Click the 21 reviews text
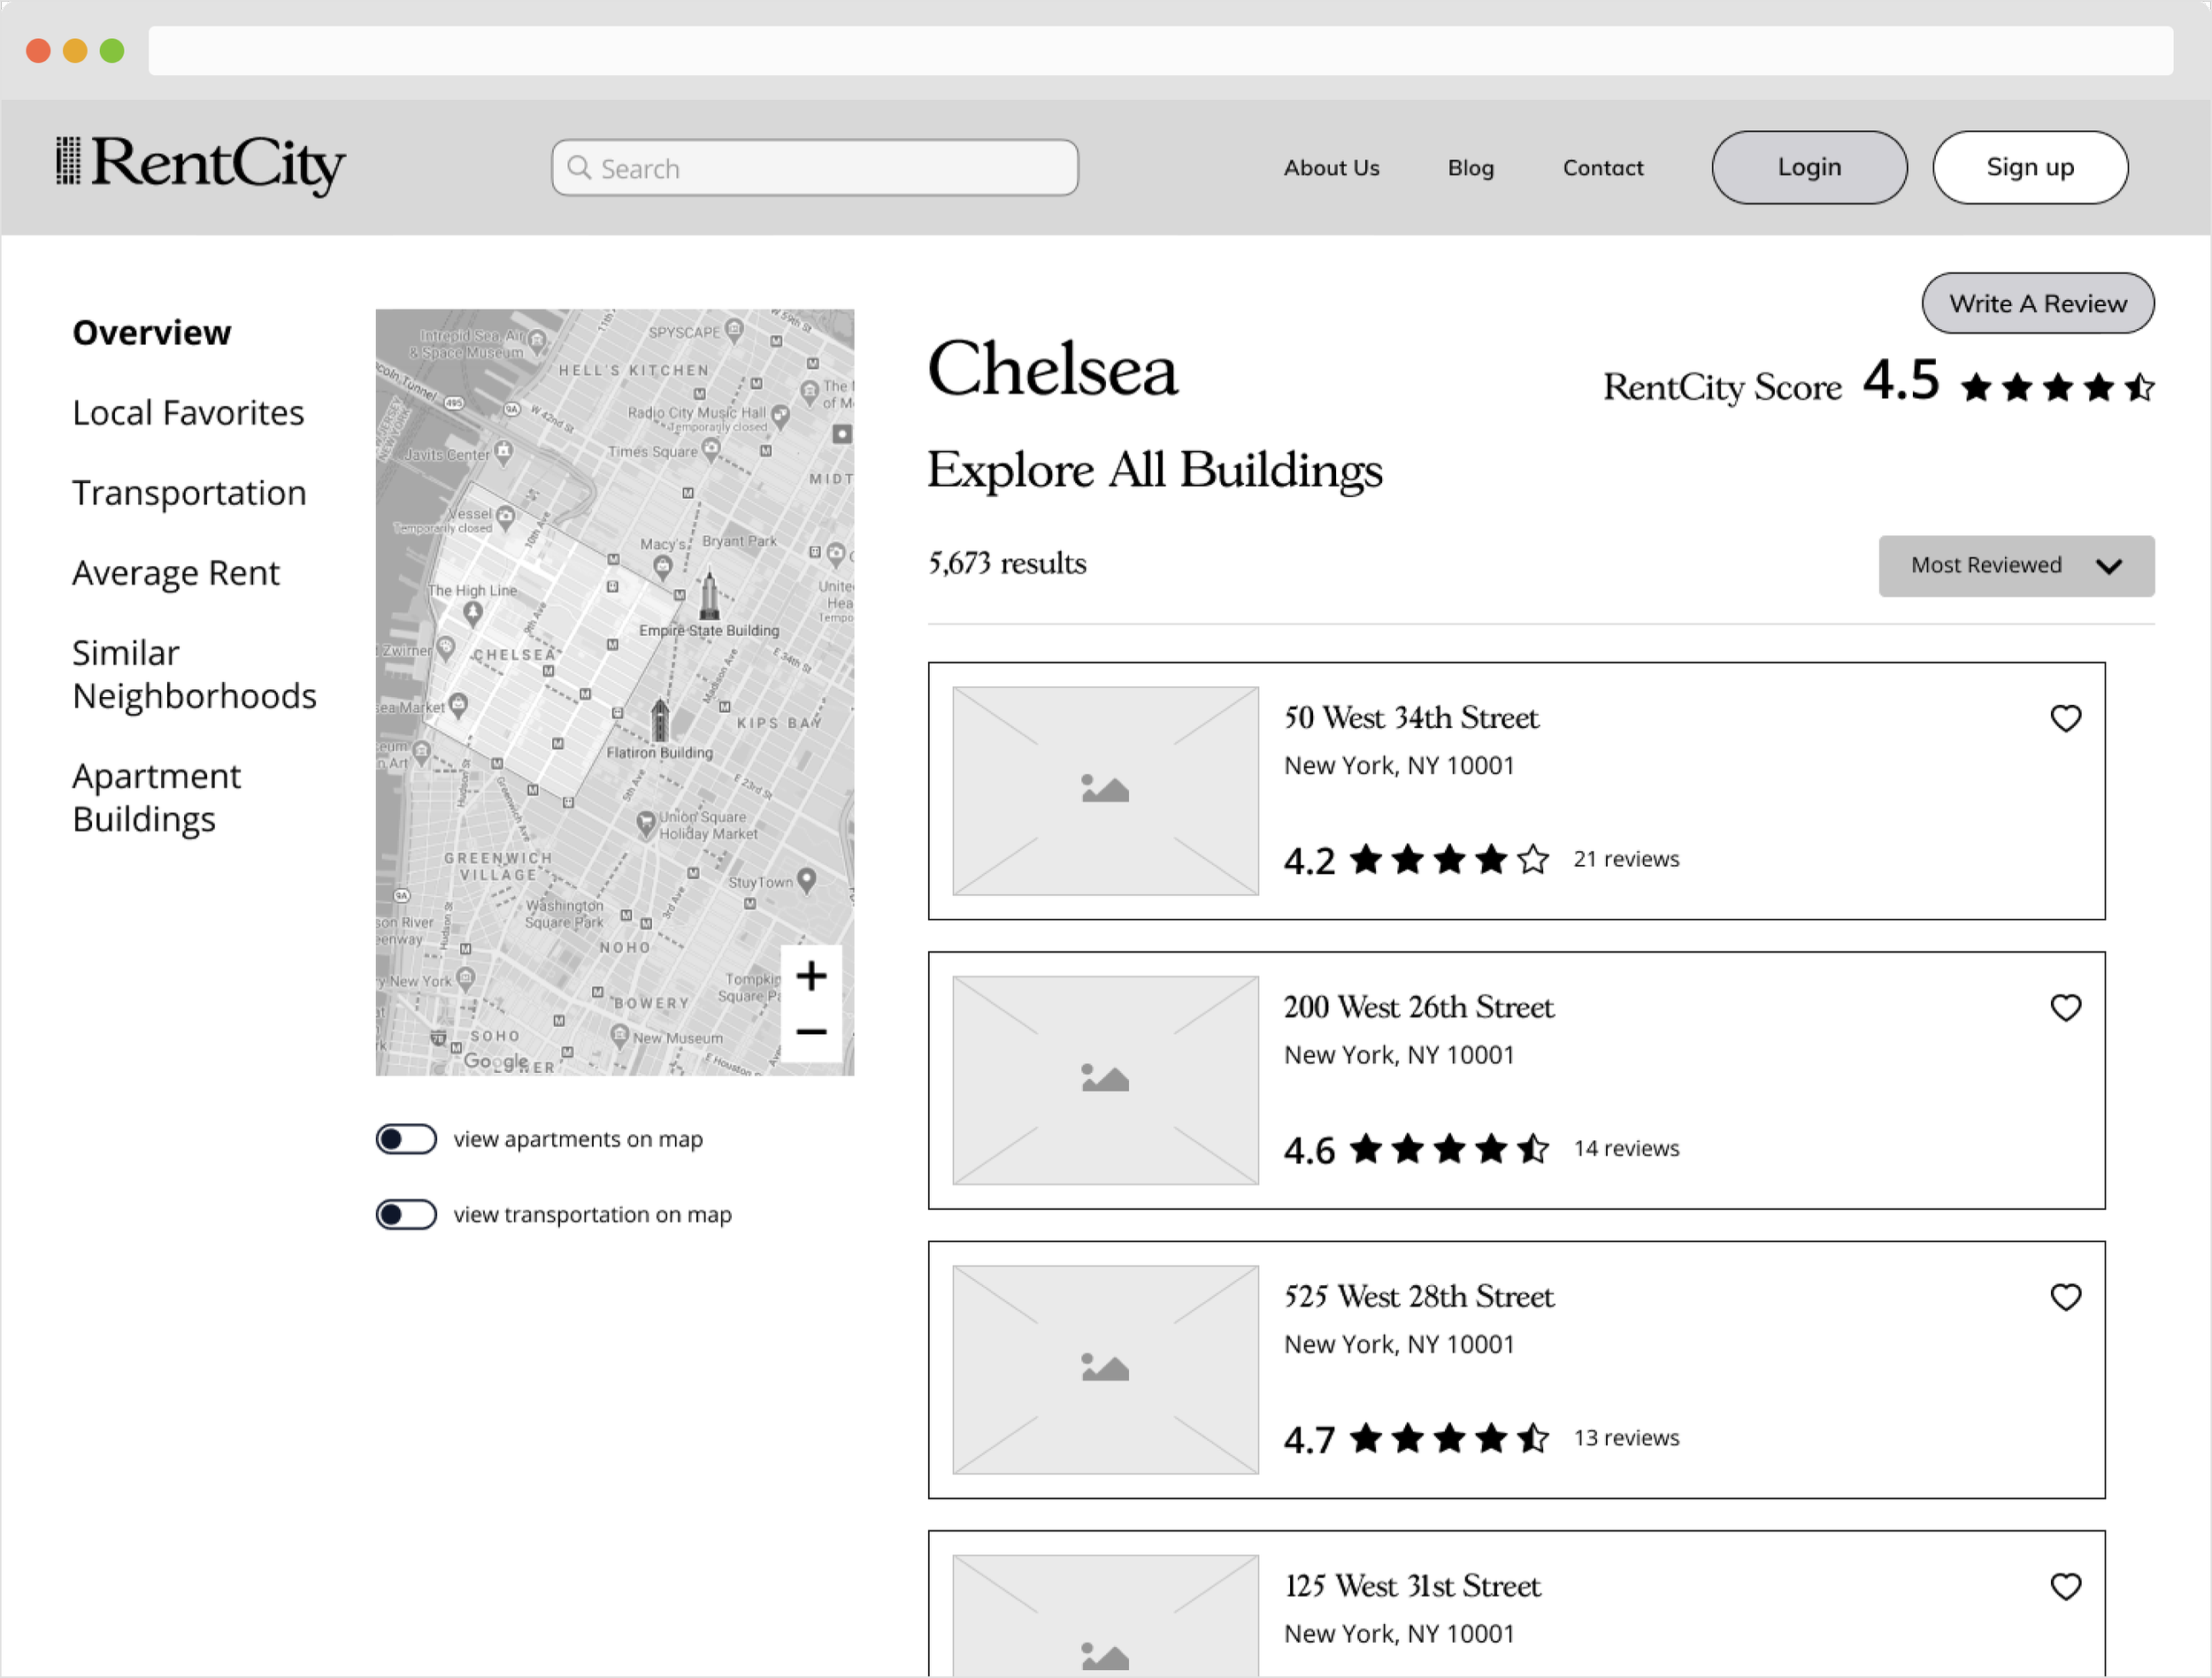This screenshot has height=1678, width=2212. coord(1626,859)
